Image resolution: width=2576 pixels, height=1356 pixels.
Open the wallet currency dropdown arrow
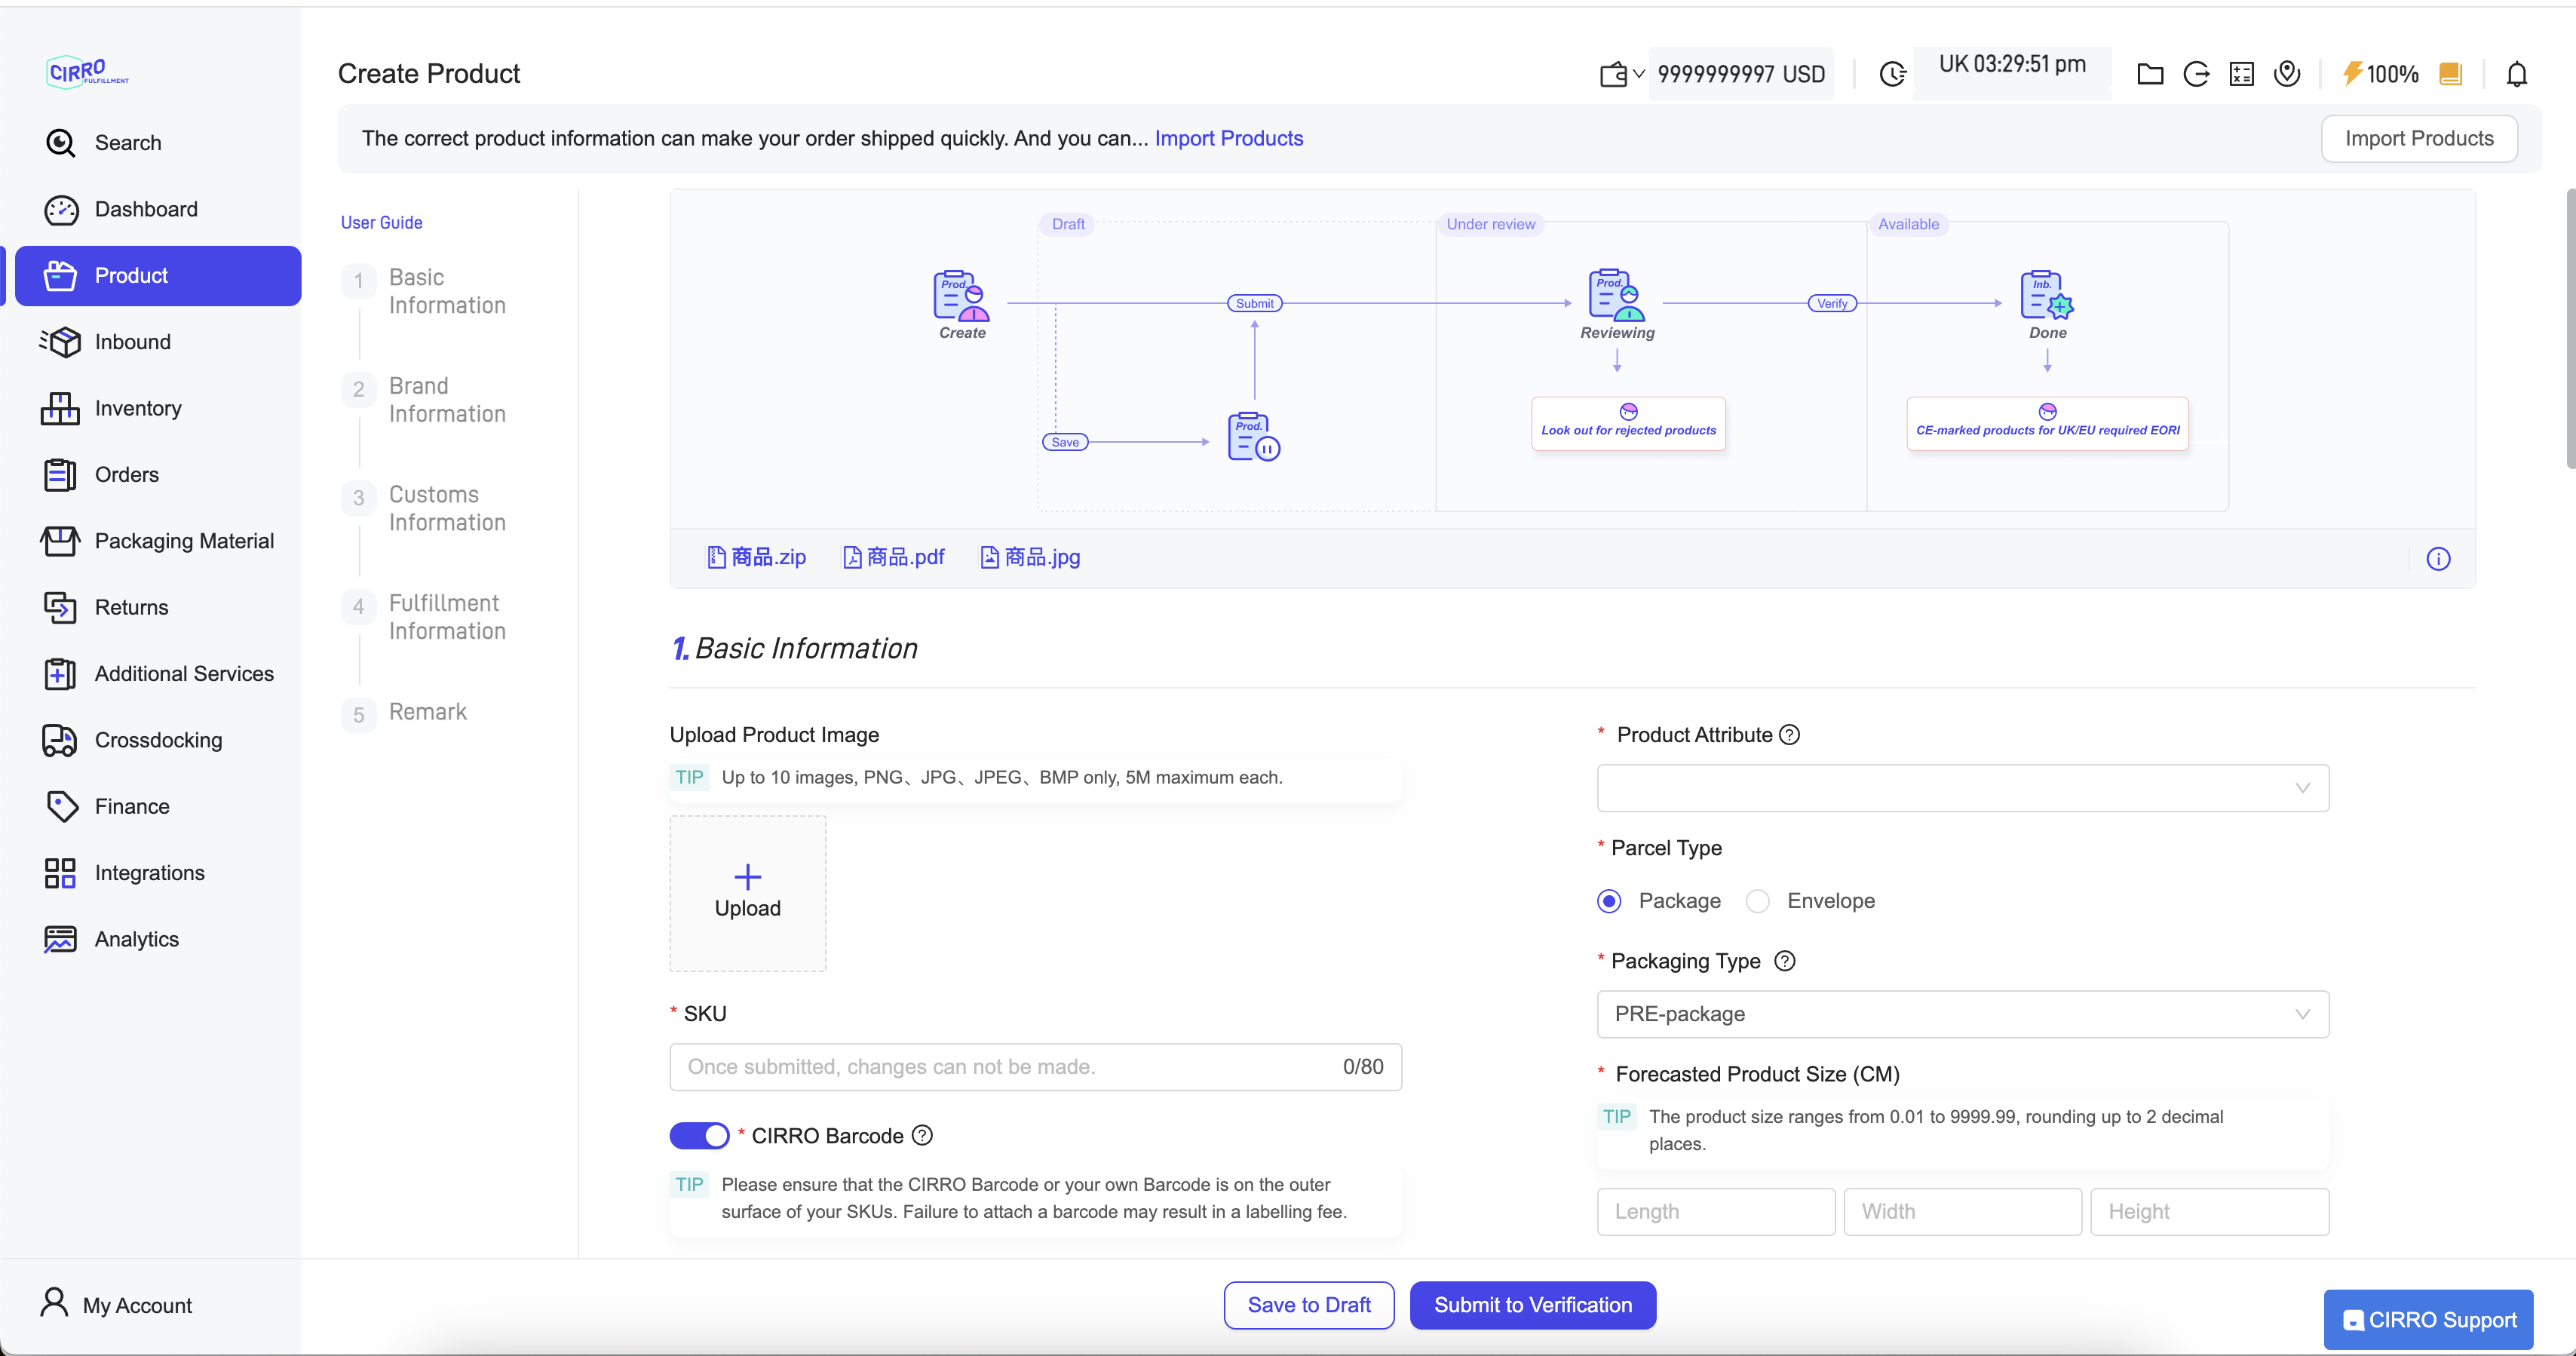[x=1638, y=74]
